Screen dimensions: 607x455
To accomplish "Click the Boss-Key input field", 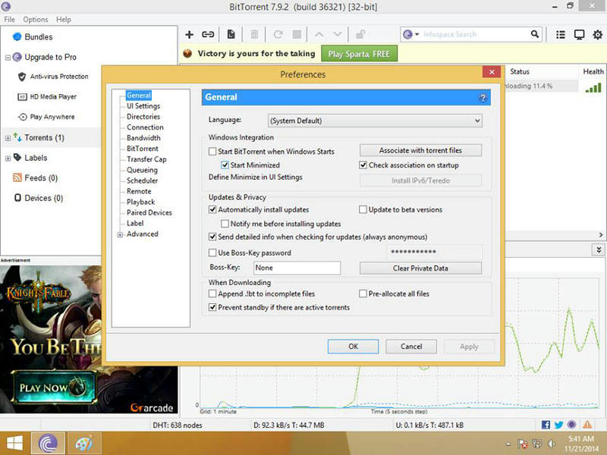I will pyautogui.click(x=297, y=268).
